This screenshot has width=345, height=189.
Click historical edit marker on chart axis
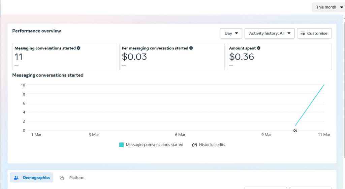pyautogui.click(x=295, y=130)
